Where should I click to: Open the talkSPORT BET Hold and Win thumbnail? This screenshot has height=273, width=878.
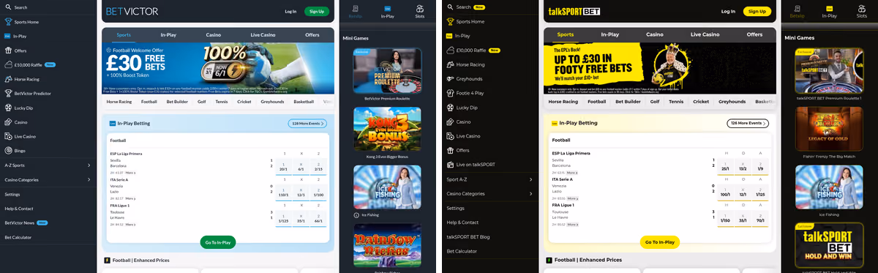click(829, 245)
